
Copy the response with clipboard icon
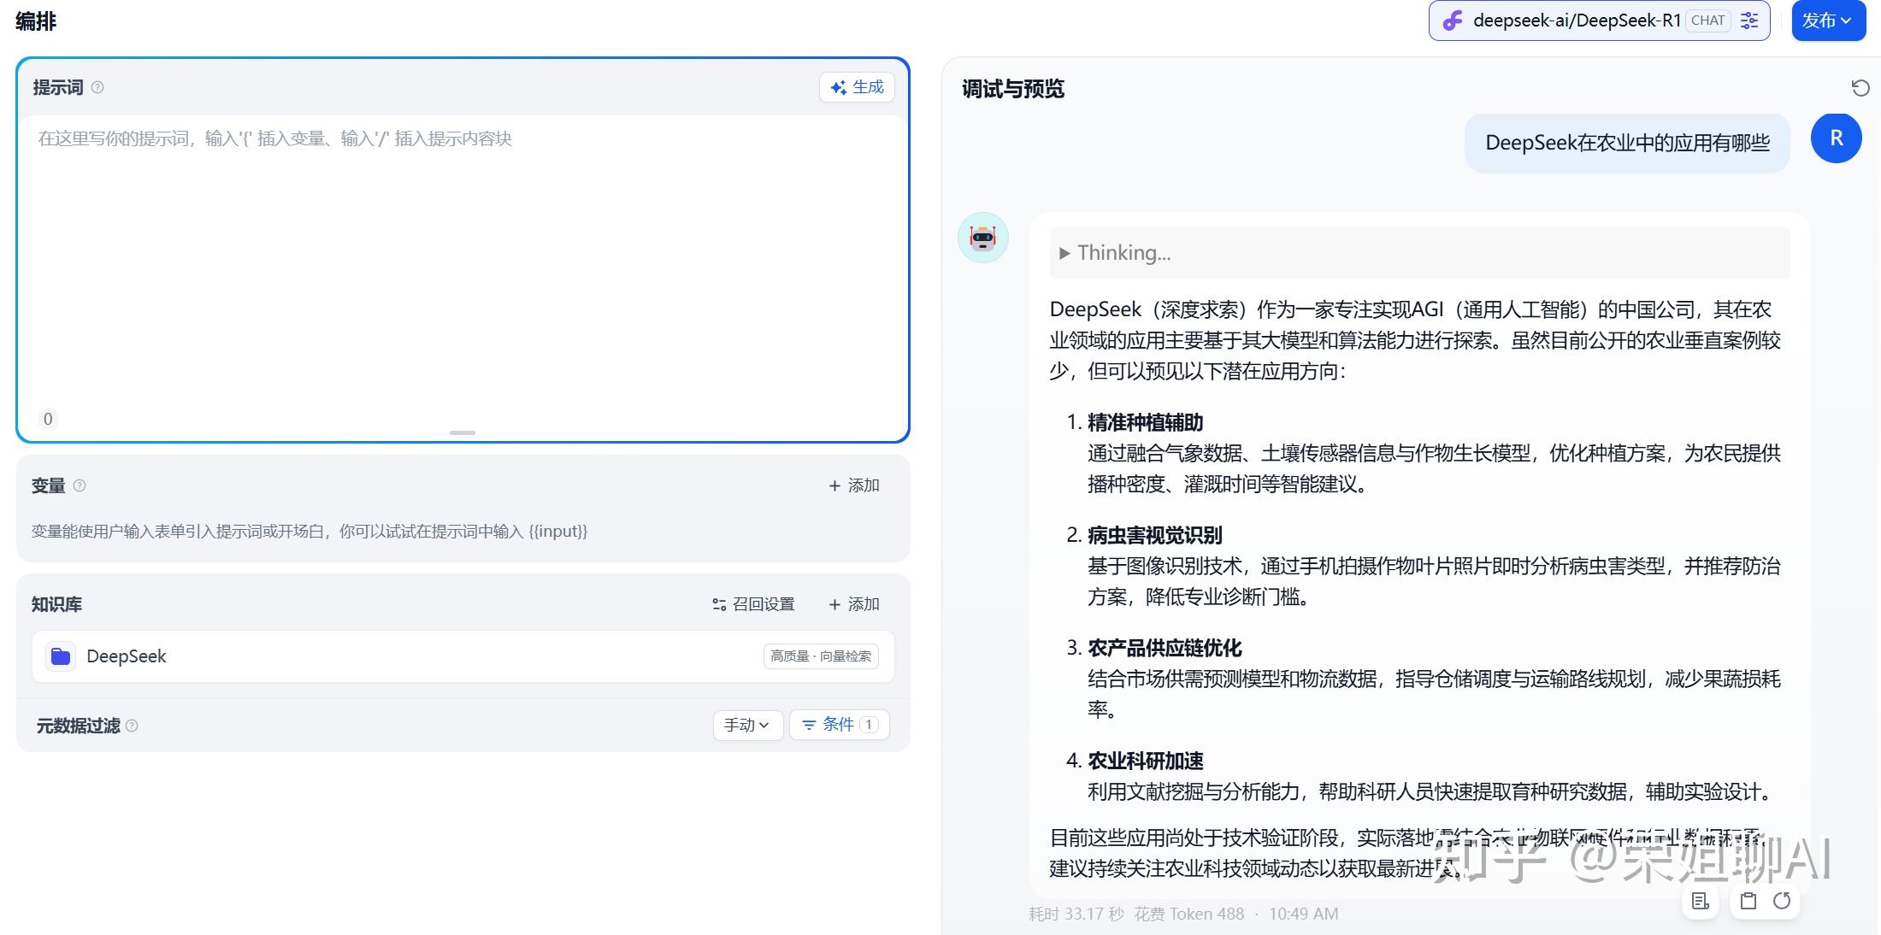(x=1748, y=901)
